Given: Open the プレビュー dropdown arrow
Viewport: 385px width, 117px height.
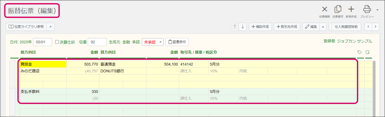Looking at the screenshot, I should [x=377, y=10].
